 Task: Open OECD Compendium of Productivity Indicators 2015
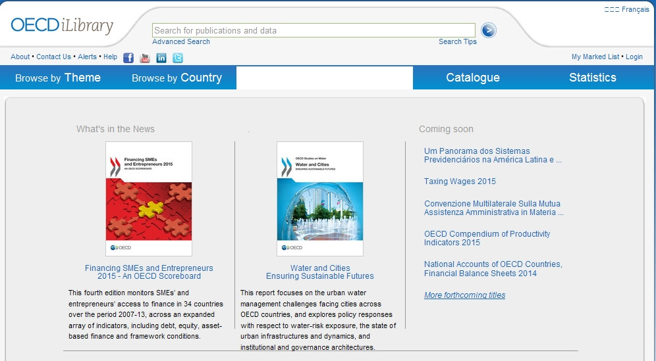point(487,238)
